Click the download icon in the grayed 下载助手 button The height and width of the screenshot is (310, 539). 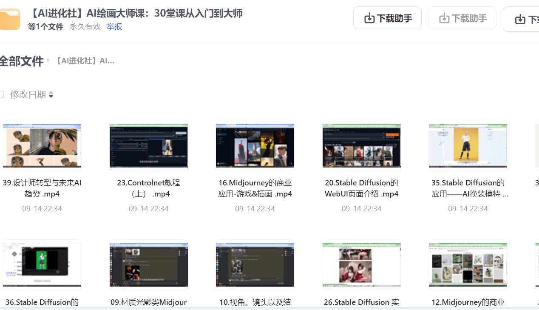(x=445, y=18)
